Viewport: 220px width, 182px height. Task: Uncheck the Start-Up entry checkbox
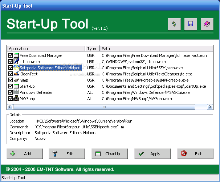11,86
